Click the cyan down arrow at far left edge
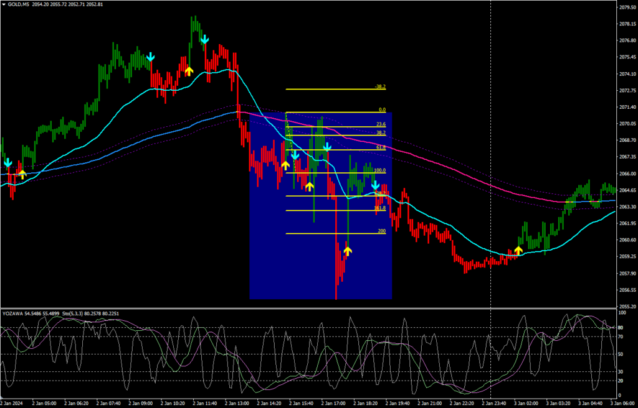 click(7, 163)
